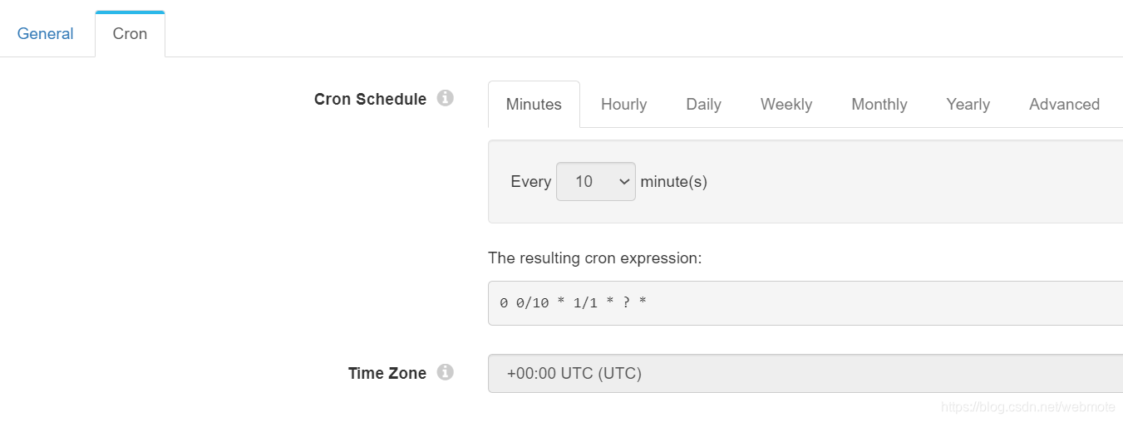Open the Minutes schedule tab

tap(534, 105)
